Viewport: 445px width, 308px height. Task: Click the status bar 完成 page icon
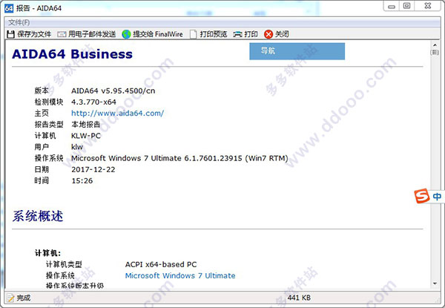pyautogui.click(x=10, y=298)
